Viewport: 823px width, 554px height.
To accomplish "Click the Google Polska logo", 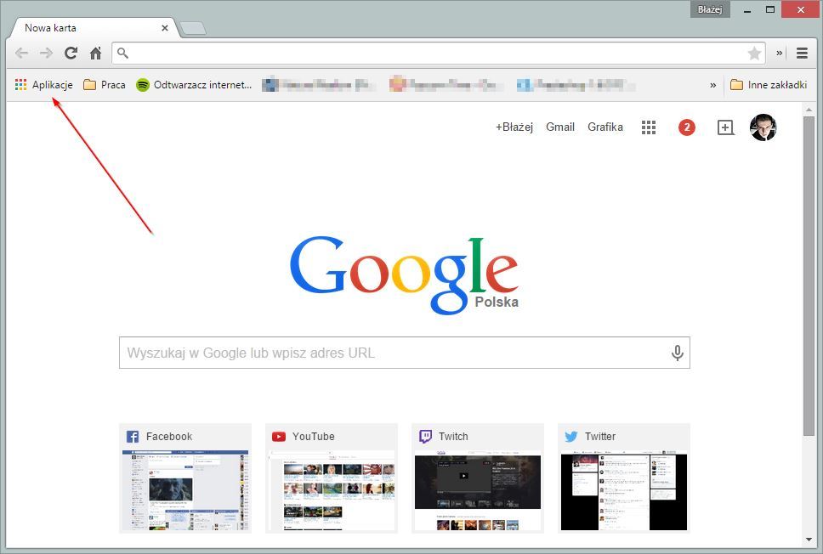I will (x=404, y=275).
